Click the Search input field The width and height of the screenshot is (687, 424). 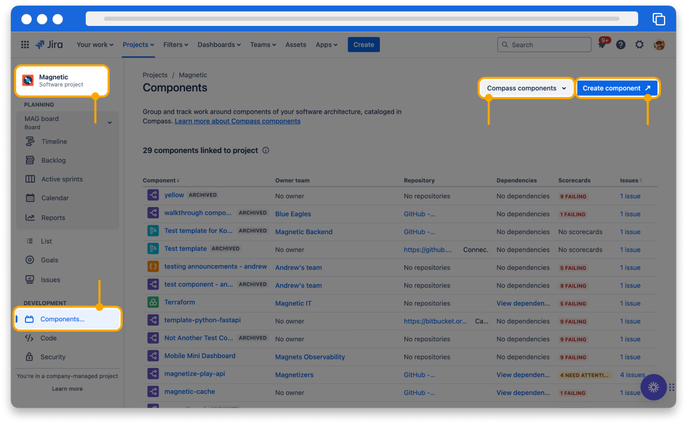(x=544, y=45)
